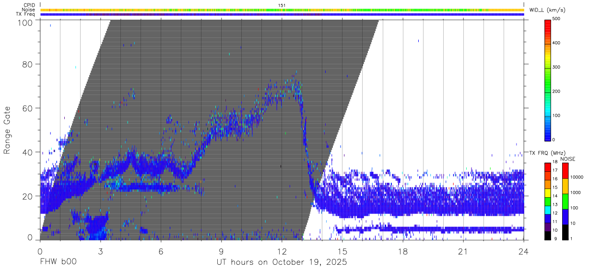Click the Noise row label at top
Image resolution: width=589 pixels, height=272 pixels.
tap(28, 10)
